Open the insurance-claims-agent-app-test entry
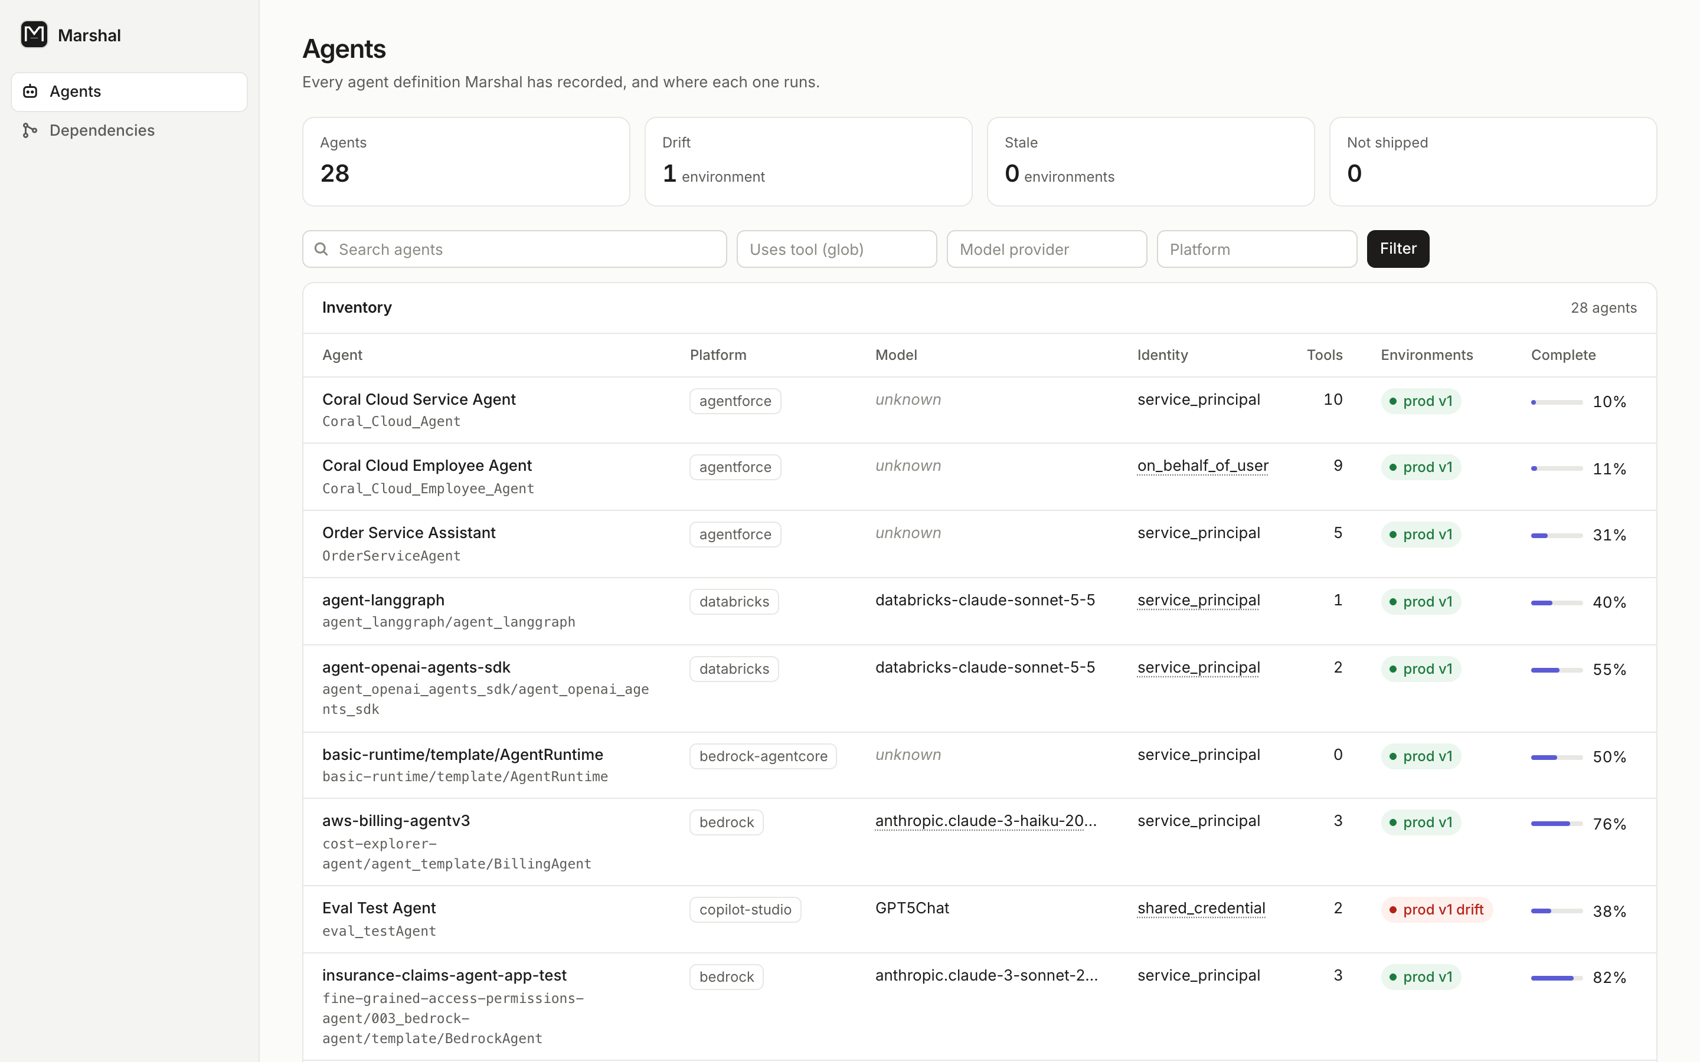 444,976
